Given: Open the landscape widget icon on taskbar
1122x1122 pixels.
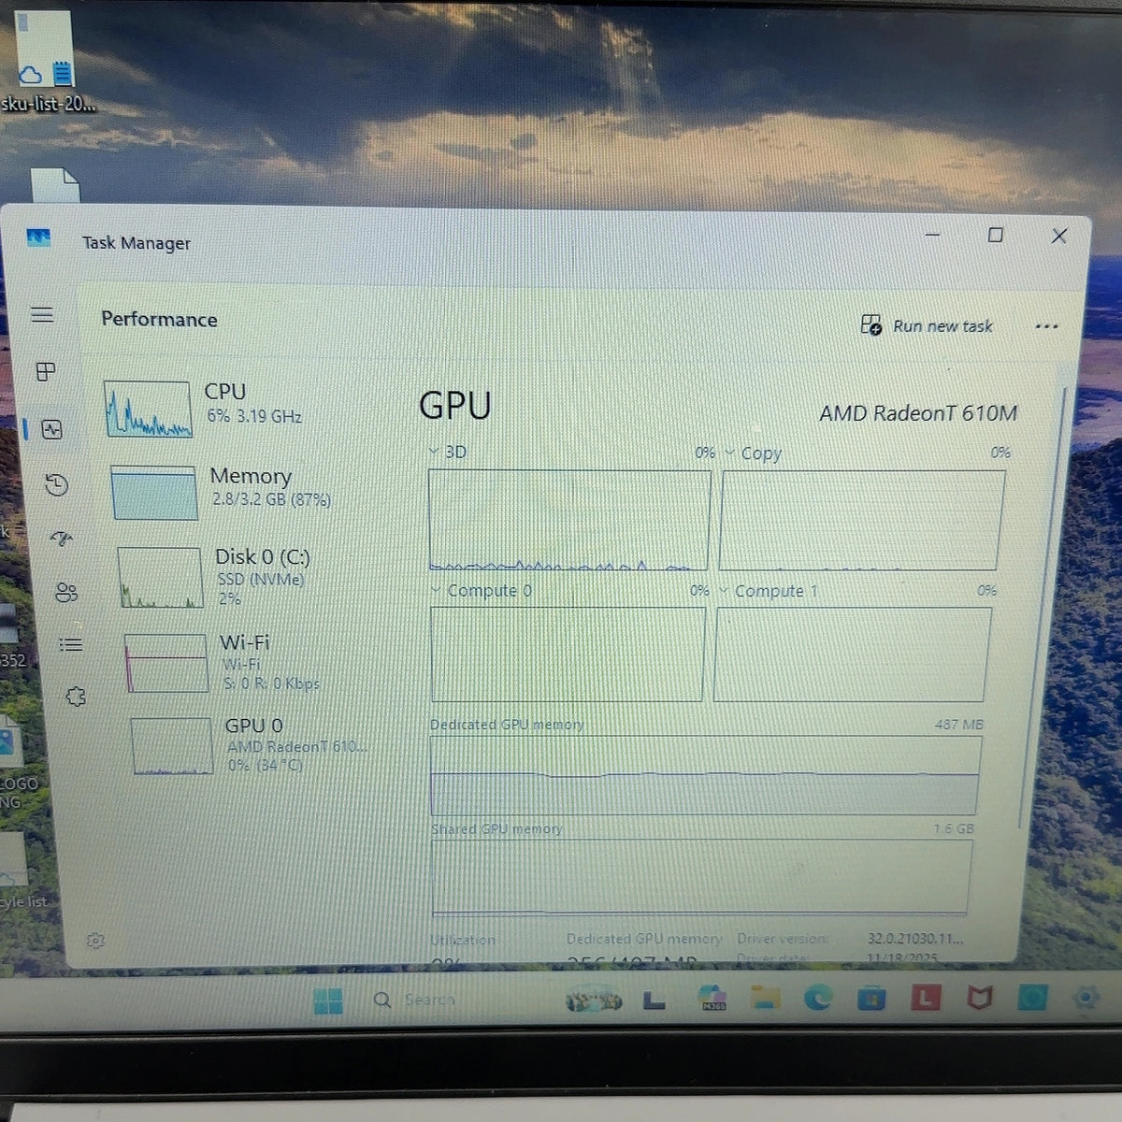Looking at the screenshot, I should pyautogui.click(x=594, y=1000).
